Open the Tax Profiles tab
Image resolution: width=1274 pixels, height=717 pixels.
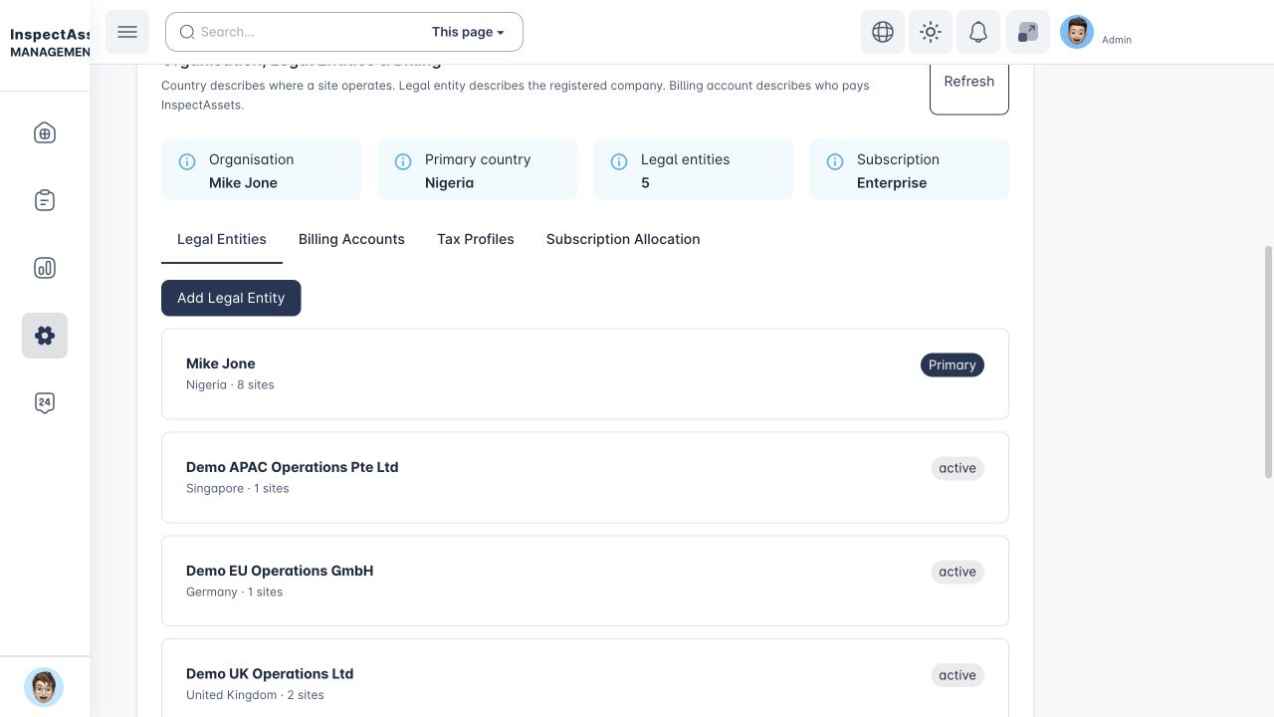point(476,239)
